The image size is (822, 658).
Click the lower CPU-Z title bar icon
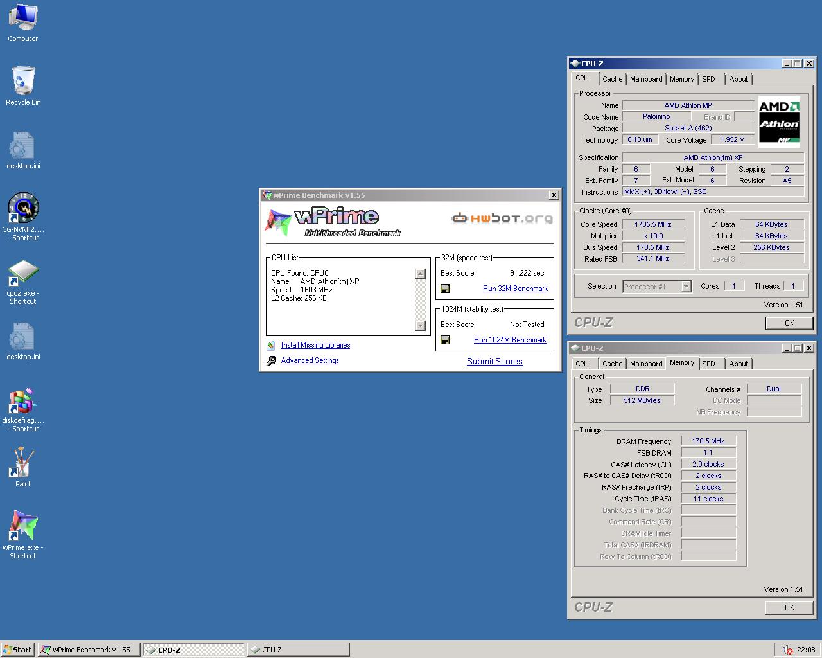click(575, 348)
